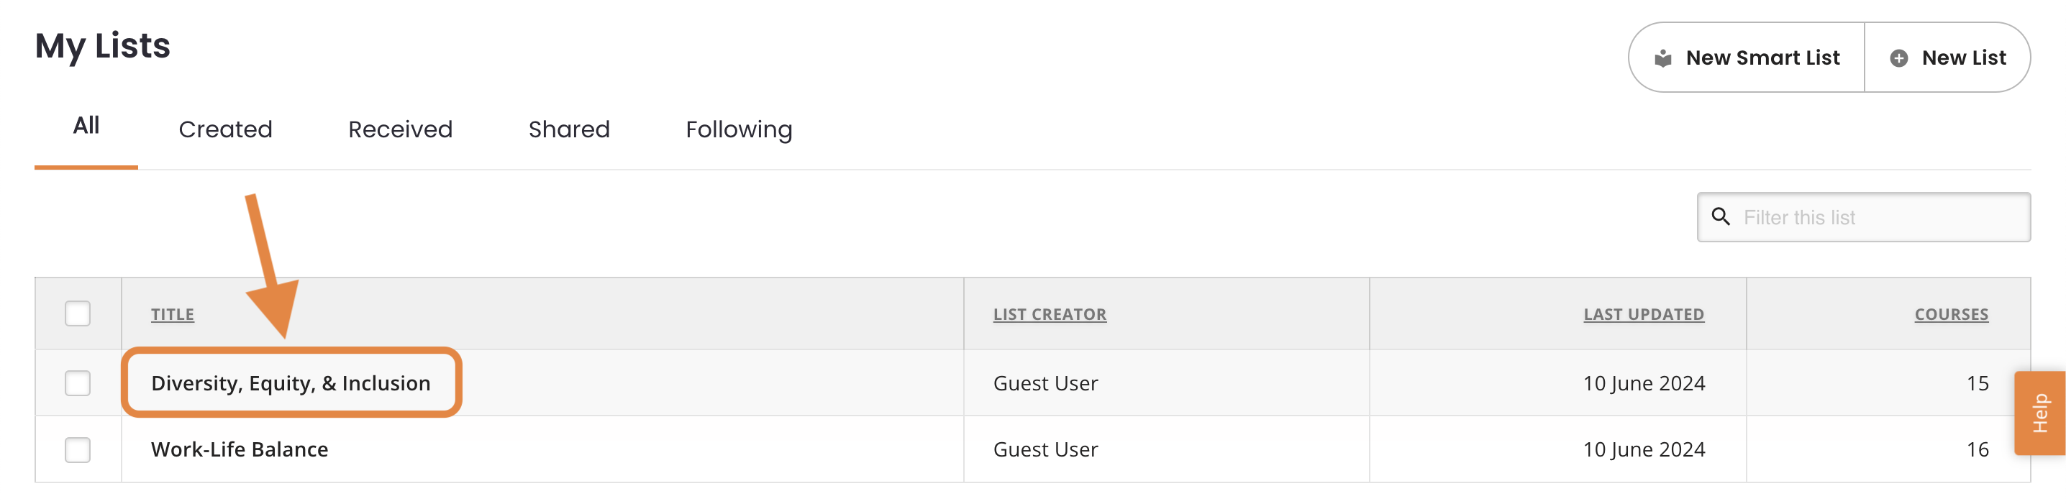Open the Diversity, Equity, & Inclusion list
The width and height of the screenshot is (2066, 504).
tap(291, 383)
